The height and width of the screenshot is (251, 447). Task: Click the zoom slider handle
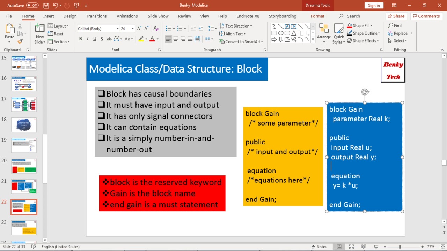[400, 247]
